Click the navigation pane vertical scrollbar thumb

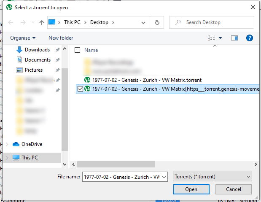(x=65, y=110)
